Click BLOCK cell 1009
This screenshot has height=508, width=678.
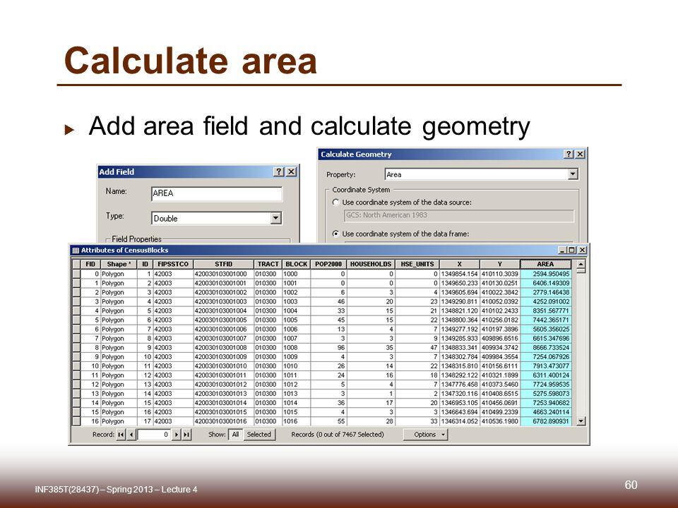(296, 357)
